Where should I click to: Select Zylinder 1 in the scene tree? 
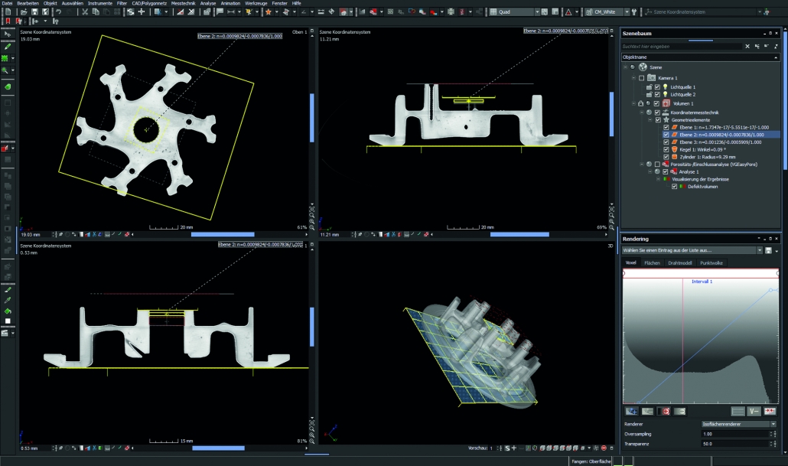pyautogui.click(x=708, y=157)
